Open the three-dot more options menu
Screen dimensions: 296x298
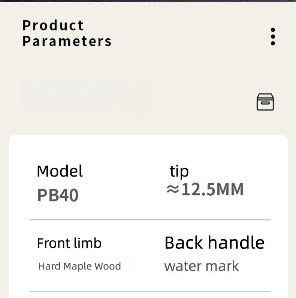click(x=273, y=37)
